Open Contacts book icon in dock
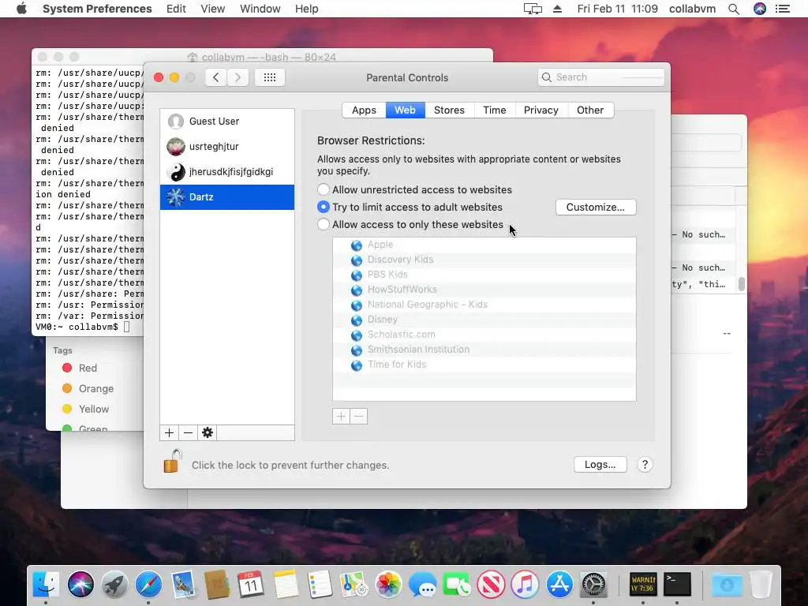808x606 pixels. (217, 585)
